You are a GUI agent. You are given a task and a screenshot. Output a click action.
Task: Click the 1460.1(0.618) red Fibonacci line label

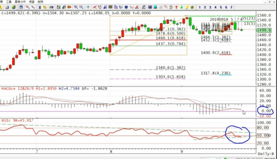point(171,38)
